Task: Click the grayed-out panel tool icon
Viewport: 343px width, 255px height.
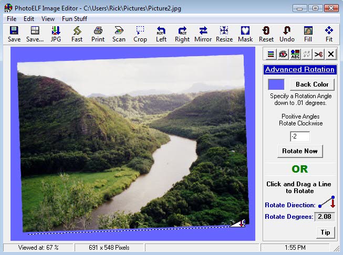Action: pyautogui.click(x=307, y=54)
